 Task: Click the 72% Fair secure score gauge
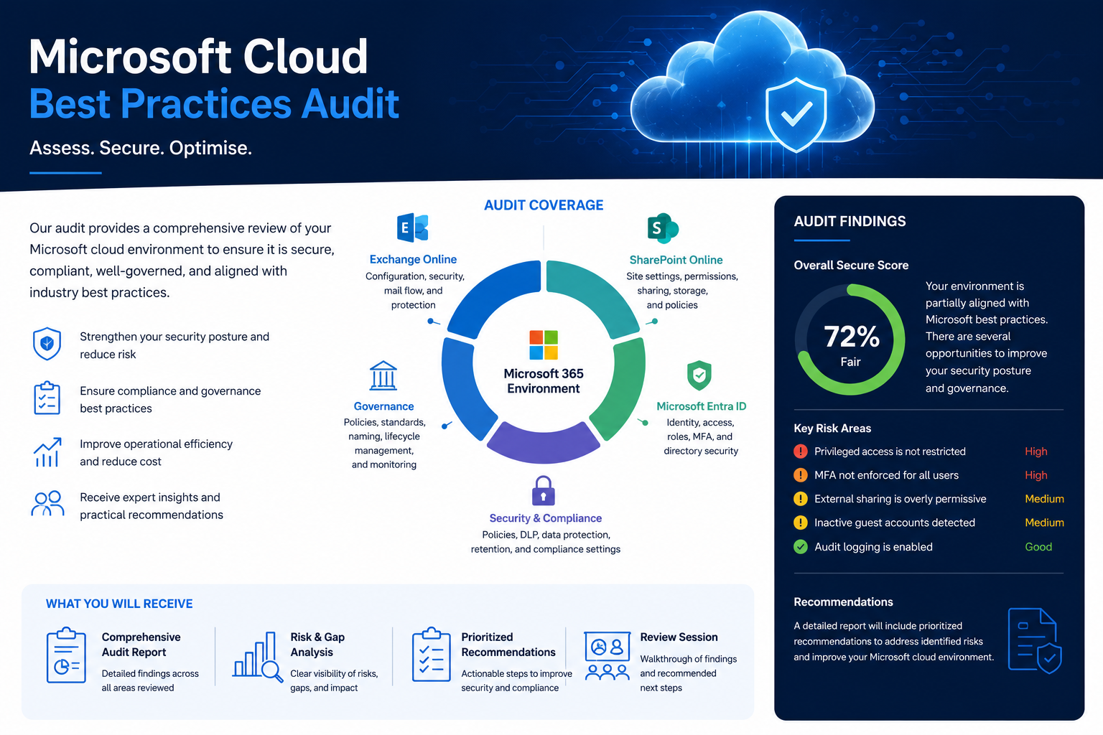point(850,340)
